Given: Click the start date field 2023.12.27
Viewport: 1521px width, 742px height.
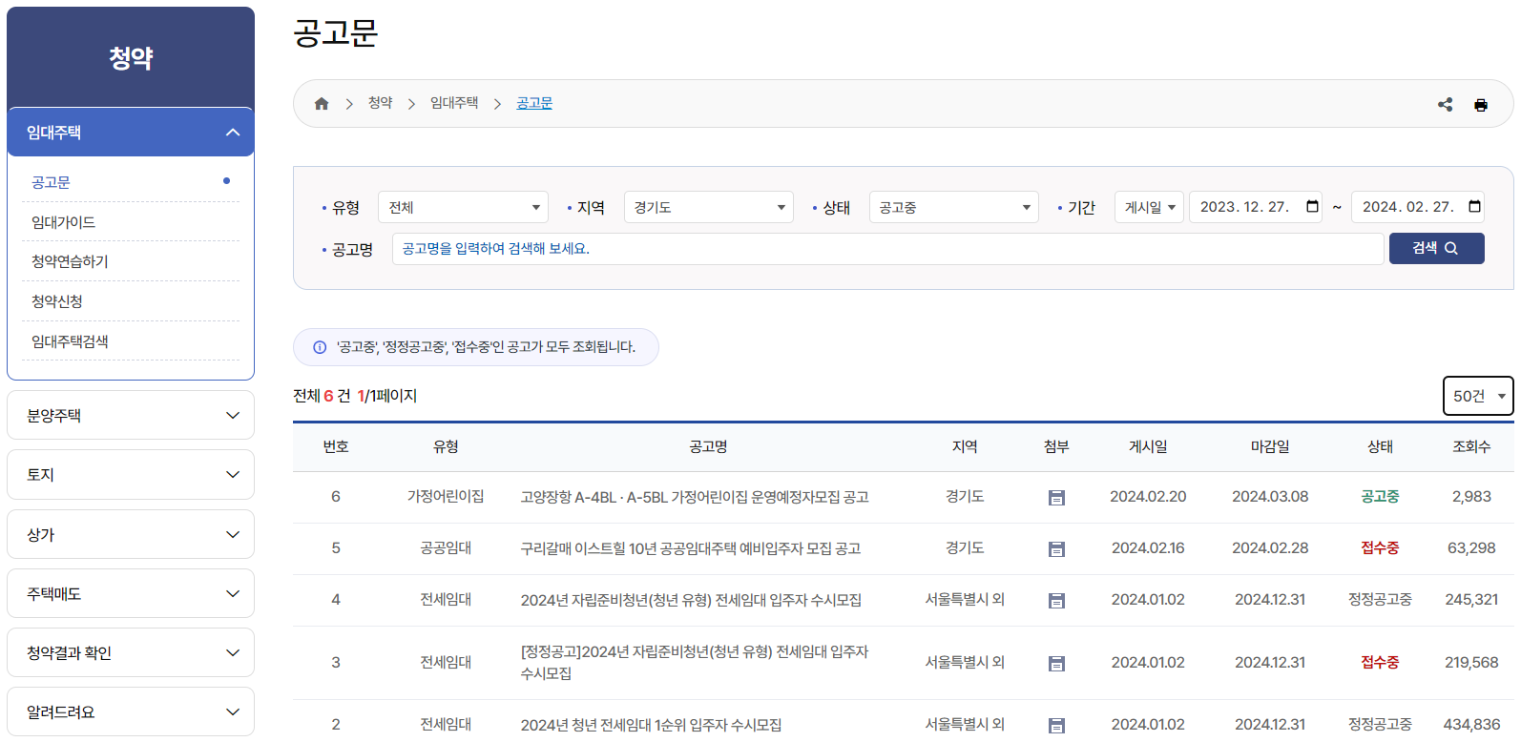Looking at the screenshot, I should point(1255,207).
